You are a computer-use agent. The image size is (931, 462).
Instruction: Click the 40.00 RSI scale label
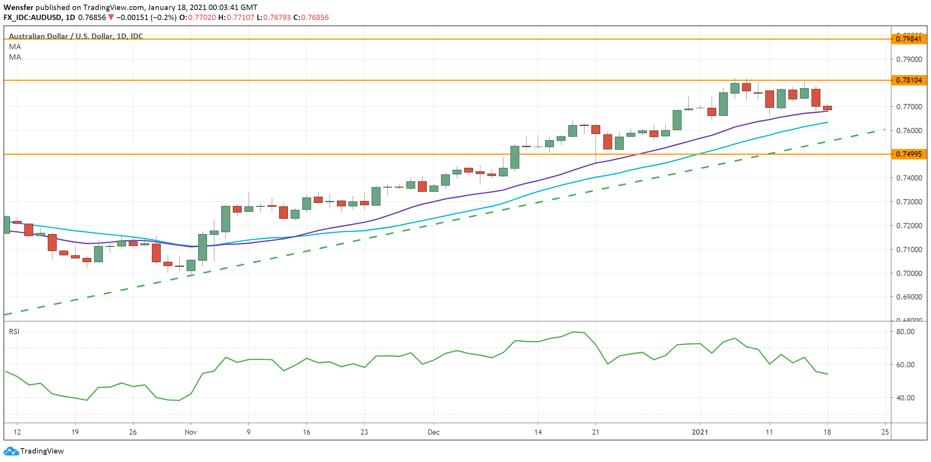tap(905, 398)
